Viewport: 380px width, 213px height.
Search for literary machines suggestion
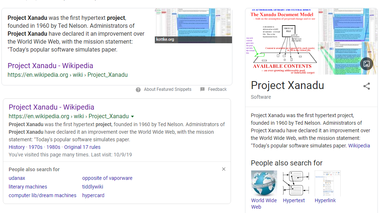pyautogui.click(x=28, y=187)
